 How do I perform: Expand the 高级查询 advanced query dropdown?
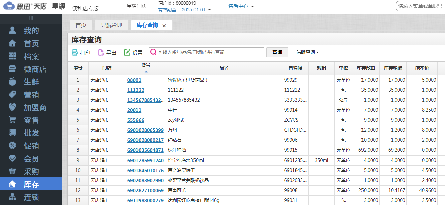[308, 52]
